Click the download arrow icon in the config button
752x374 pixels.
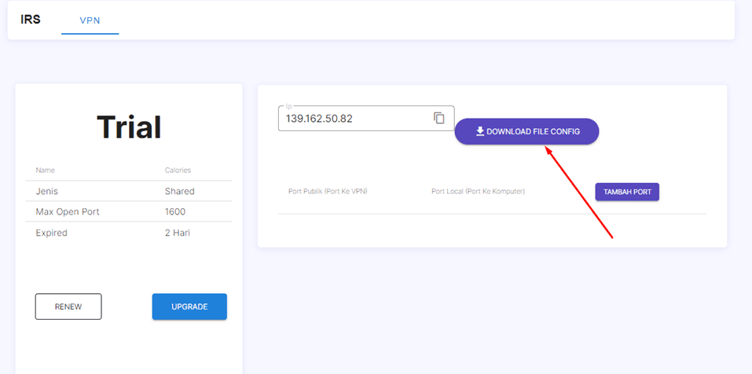point(480,131)
